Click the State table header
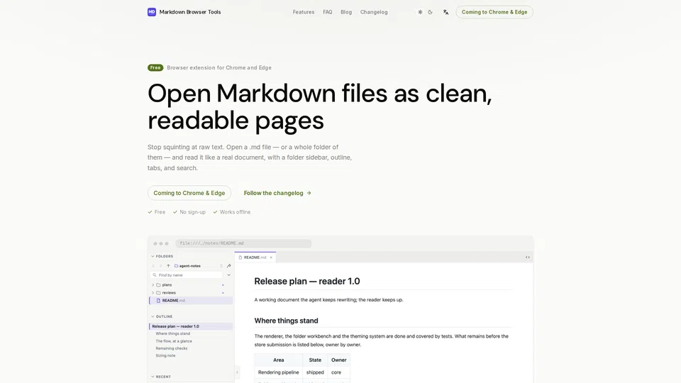The height and width of the screenshot is (383, 681). click(x=315, y=360)
